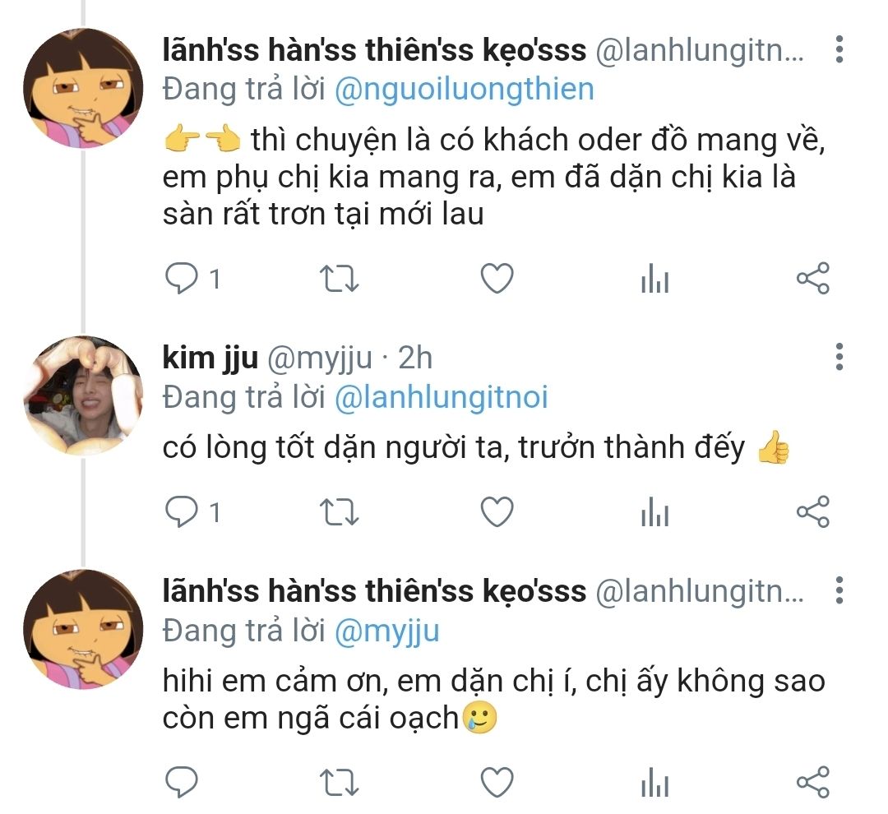
Task: Share kim jju's tweet
Action: 813,511
